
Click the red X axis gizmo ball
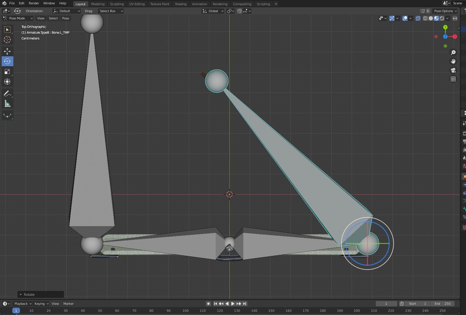pyautogui.click(x=455, y=36)
